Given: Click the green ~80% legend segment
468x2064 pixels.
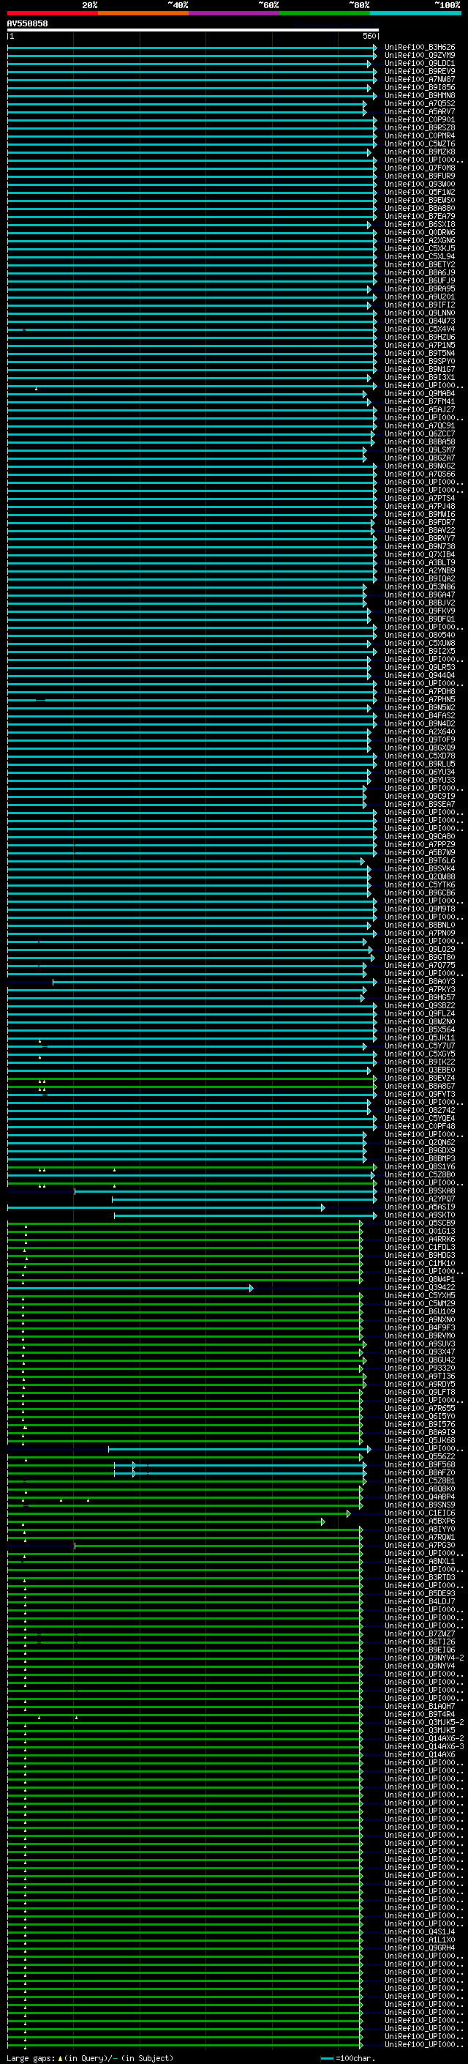Looking at the screenshot, I should pyautogui.click(x=325, y=13).
